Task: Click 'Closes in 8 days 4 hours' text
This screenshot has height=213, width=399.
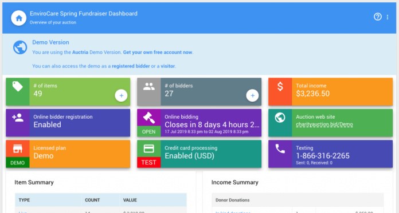Action: click(x=212, y=124)
